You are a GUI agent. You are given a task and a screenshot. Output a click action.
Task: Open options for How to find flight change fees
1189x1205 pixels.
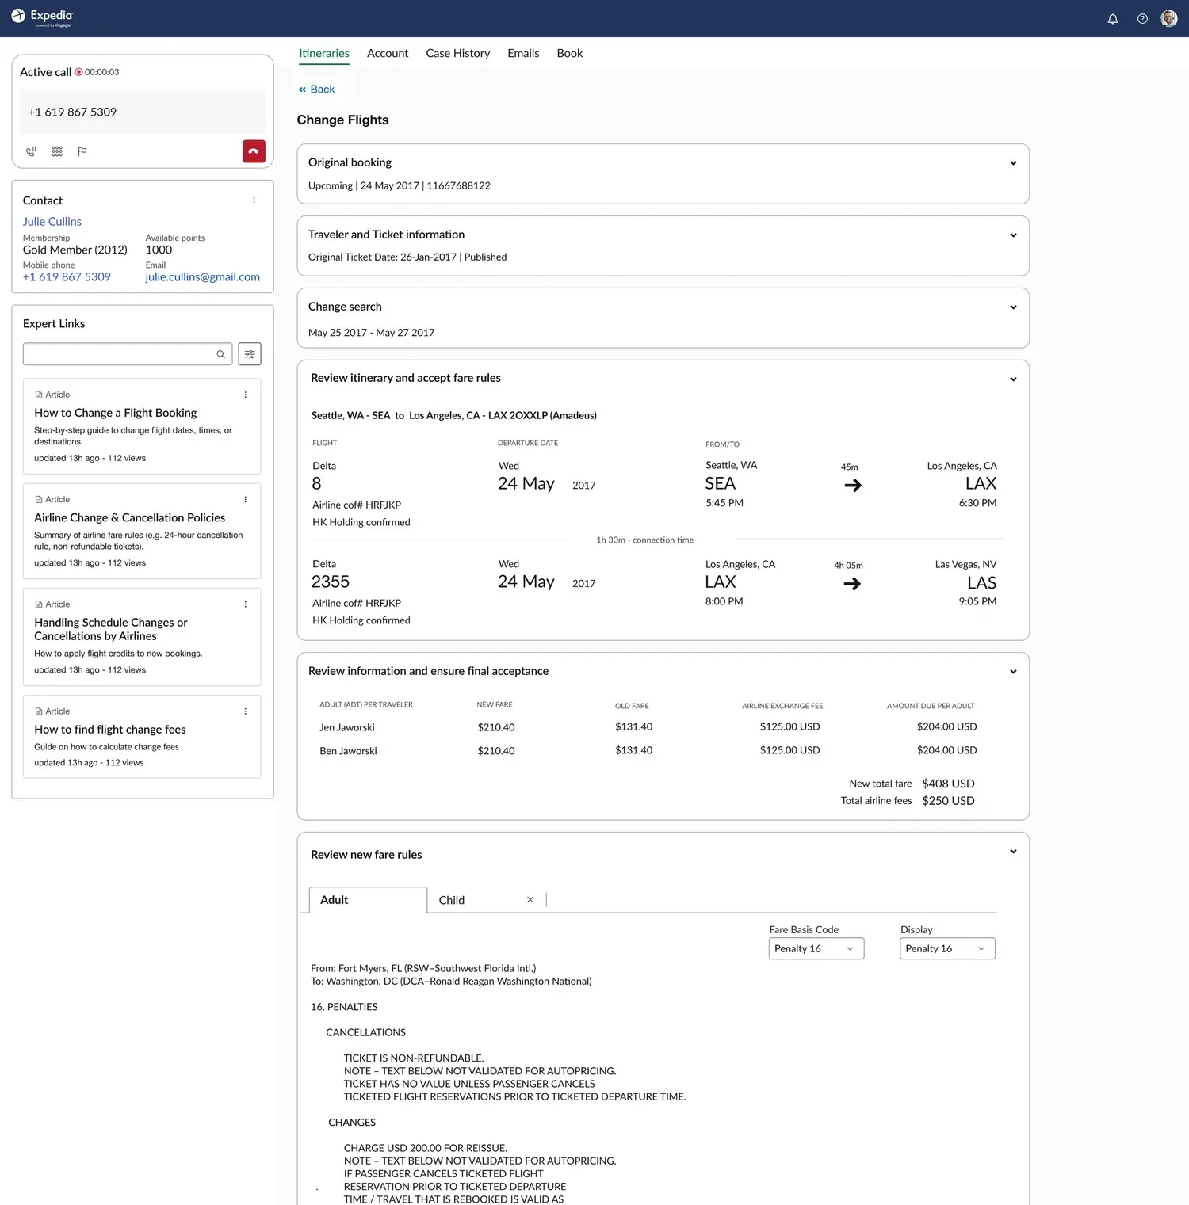pos(246,711)
